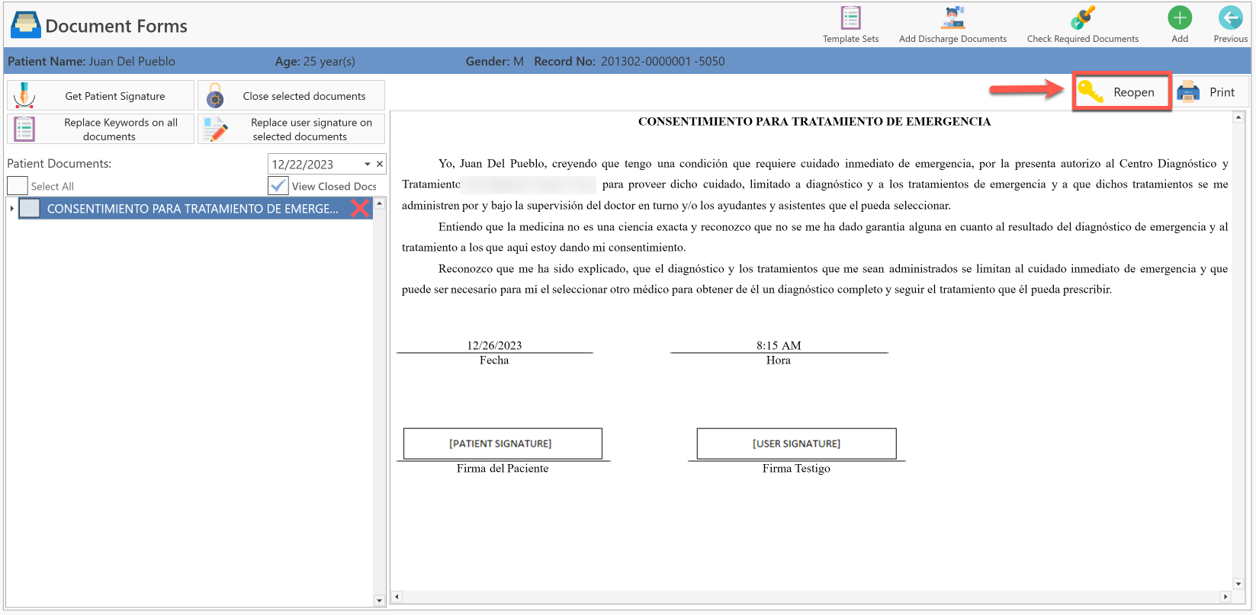Click the Firma Testigo label
The height and width of the screenshot is (615, 1256).
(x=796, y=468)
